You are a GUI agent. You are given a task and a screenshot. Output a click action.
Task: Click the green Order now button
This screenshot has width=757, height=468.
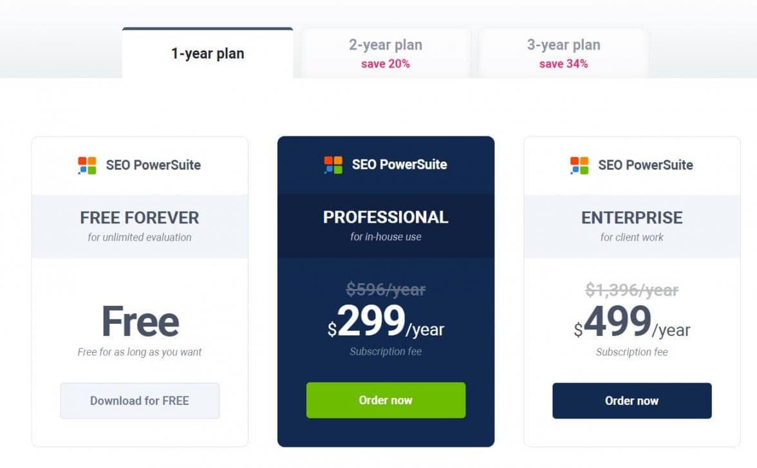pyautogui.click(x=386, y=400)
